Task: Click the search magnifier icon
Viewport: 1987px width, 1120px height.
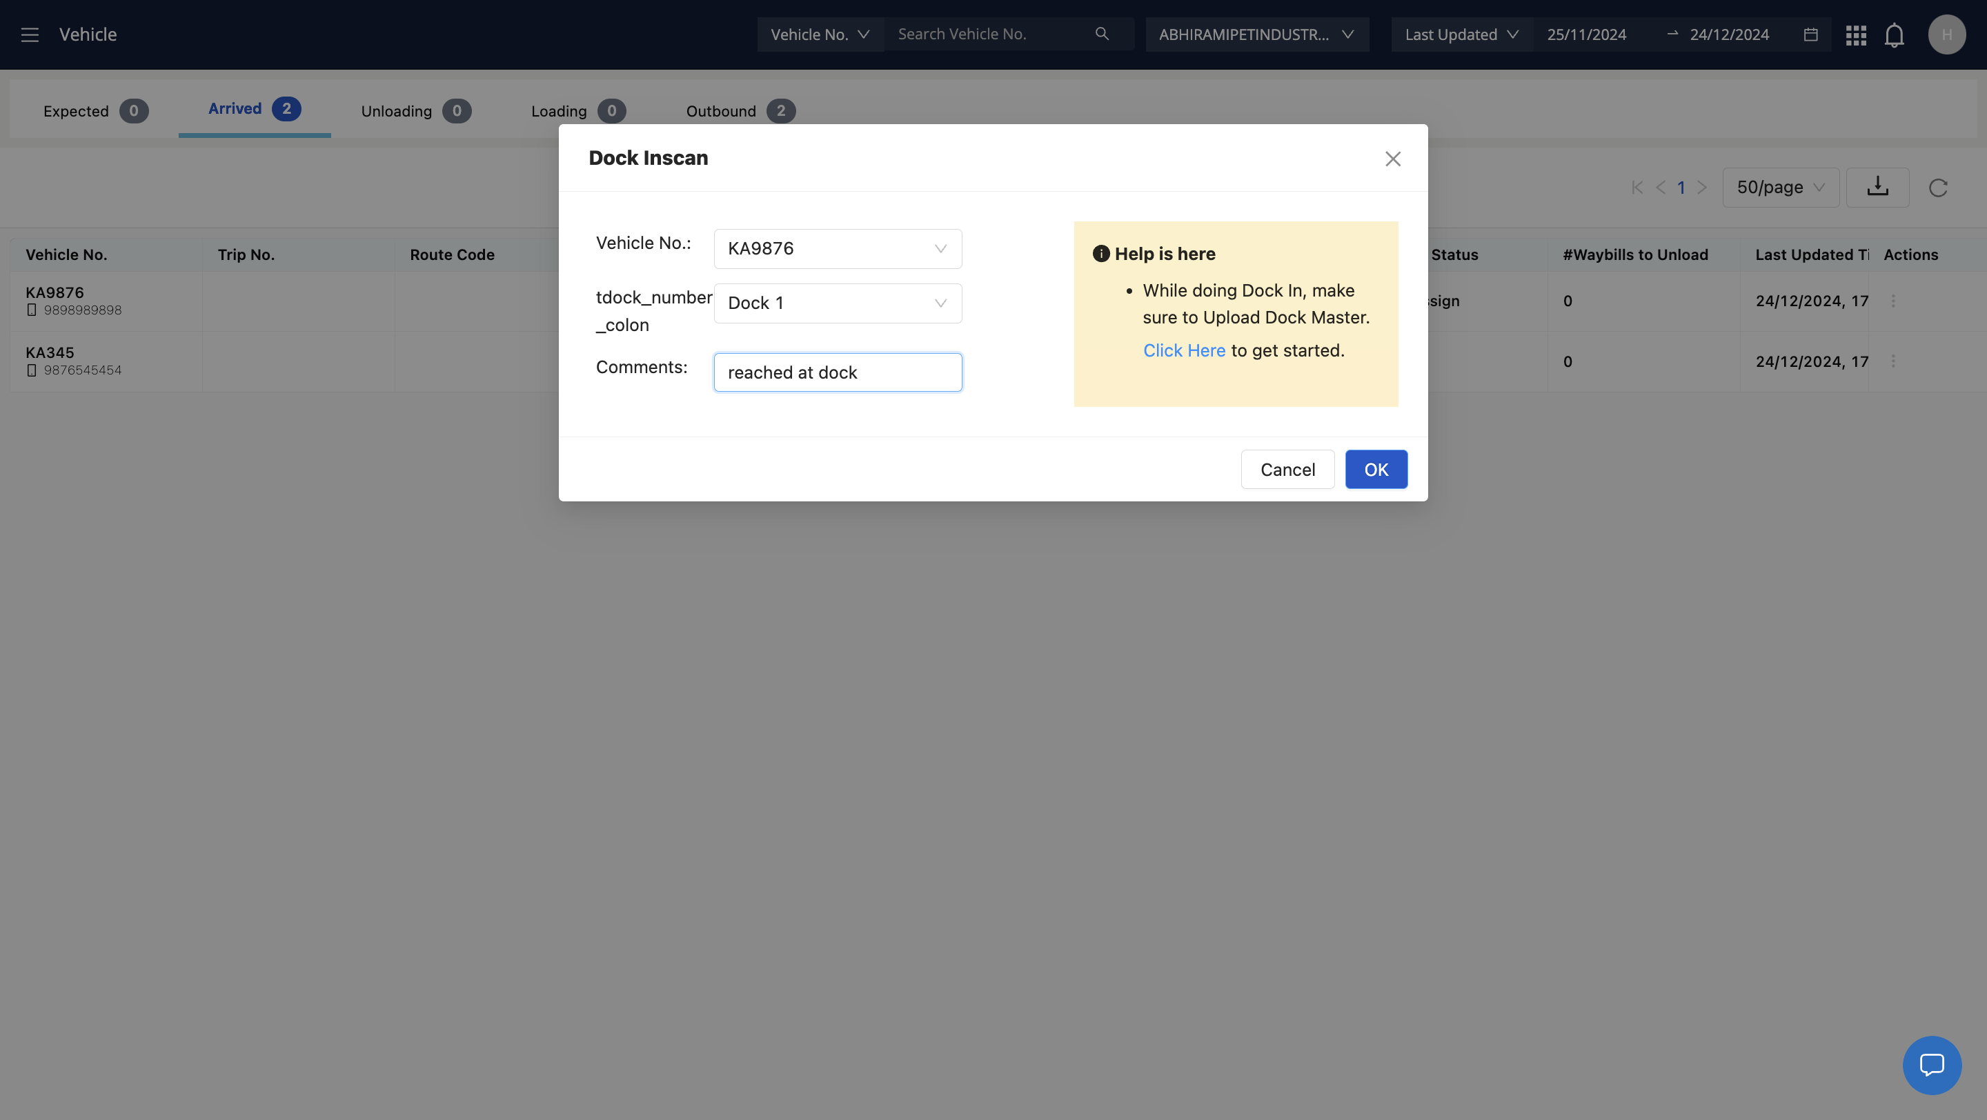Action: [1102, 34]
